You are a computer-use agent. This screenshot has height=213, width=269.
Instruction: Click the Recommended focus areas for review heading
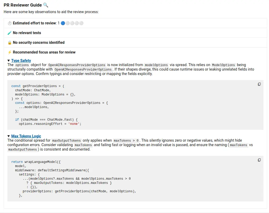click(x=44, y=52)
